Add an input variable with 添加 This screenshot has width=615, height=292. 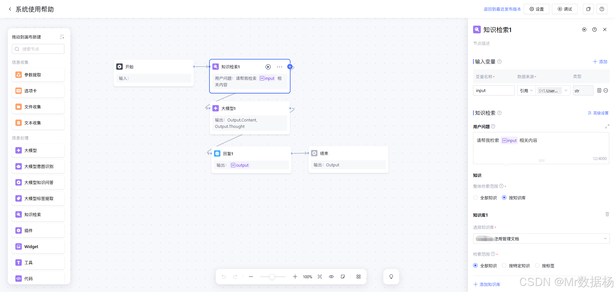pos(600,62)
